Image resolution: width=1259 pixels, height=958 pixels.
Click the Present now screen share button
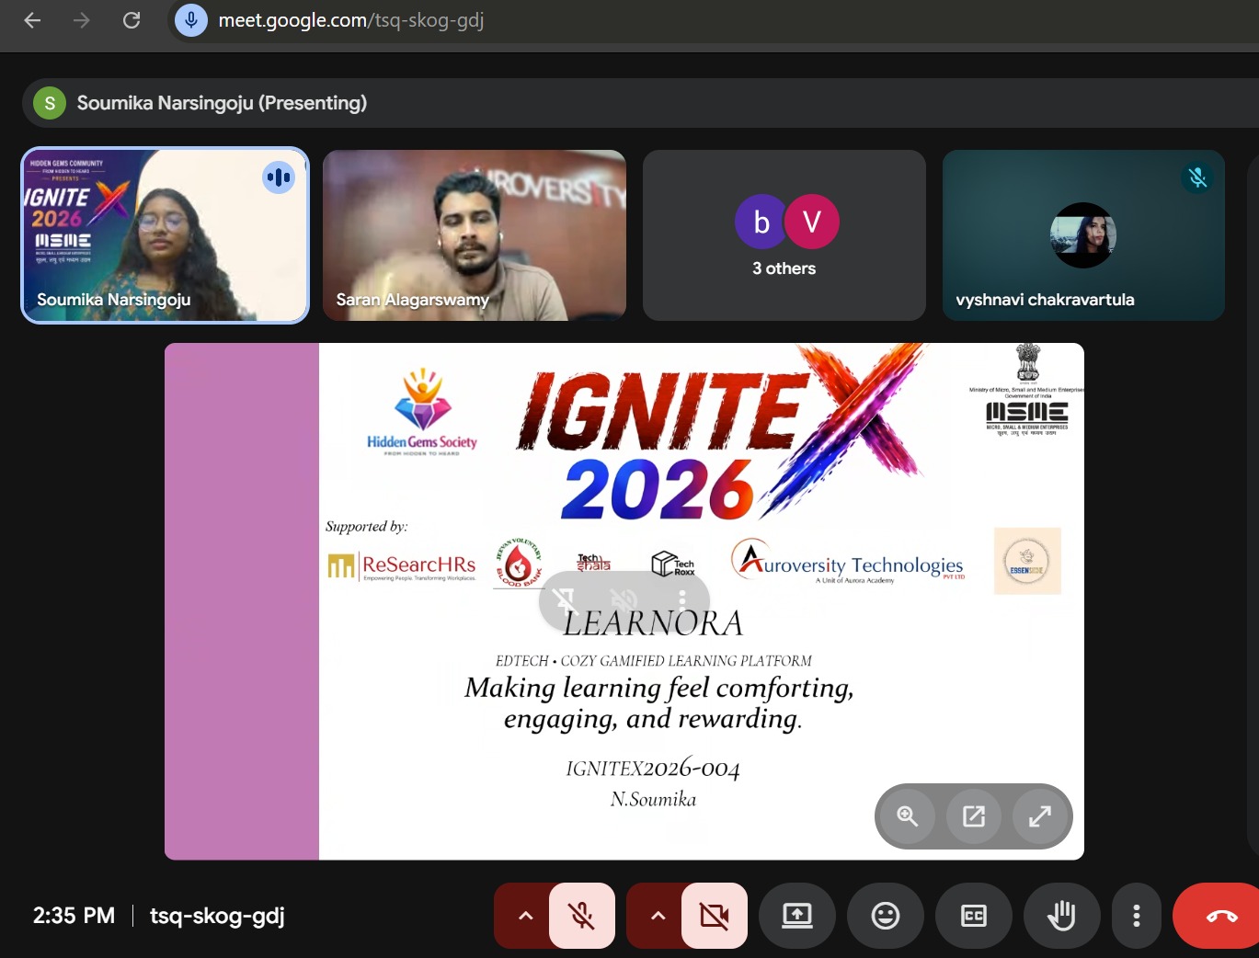click(x=797, y=916)
